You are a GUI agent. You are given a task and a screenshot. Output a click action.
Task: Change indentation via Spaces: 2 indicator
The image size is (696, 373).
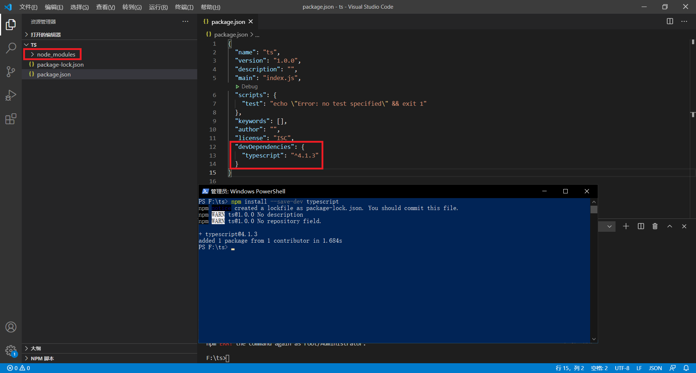point(599,368)
